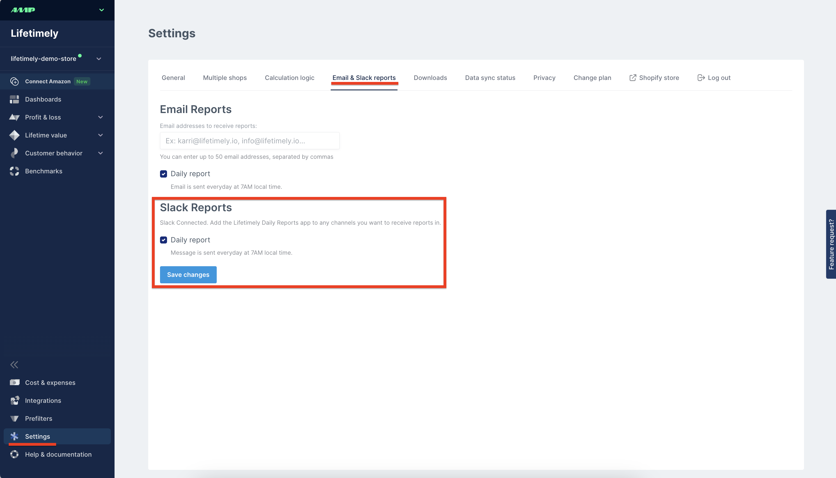Open the AMP app switcher chevron
The height and width of the screenshot is (478, 836).
[102, 10]
